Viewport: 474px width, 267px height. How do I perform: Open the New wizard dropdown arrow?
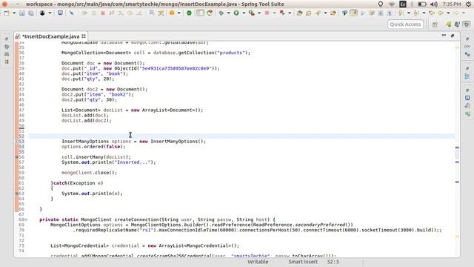[x=14, y=13]
